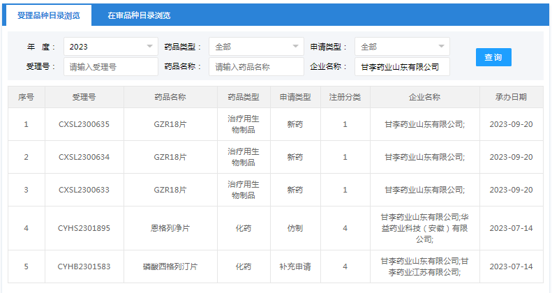
Task: Click the 药品名称 input field
Action: tap(256, 67)
